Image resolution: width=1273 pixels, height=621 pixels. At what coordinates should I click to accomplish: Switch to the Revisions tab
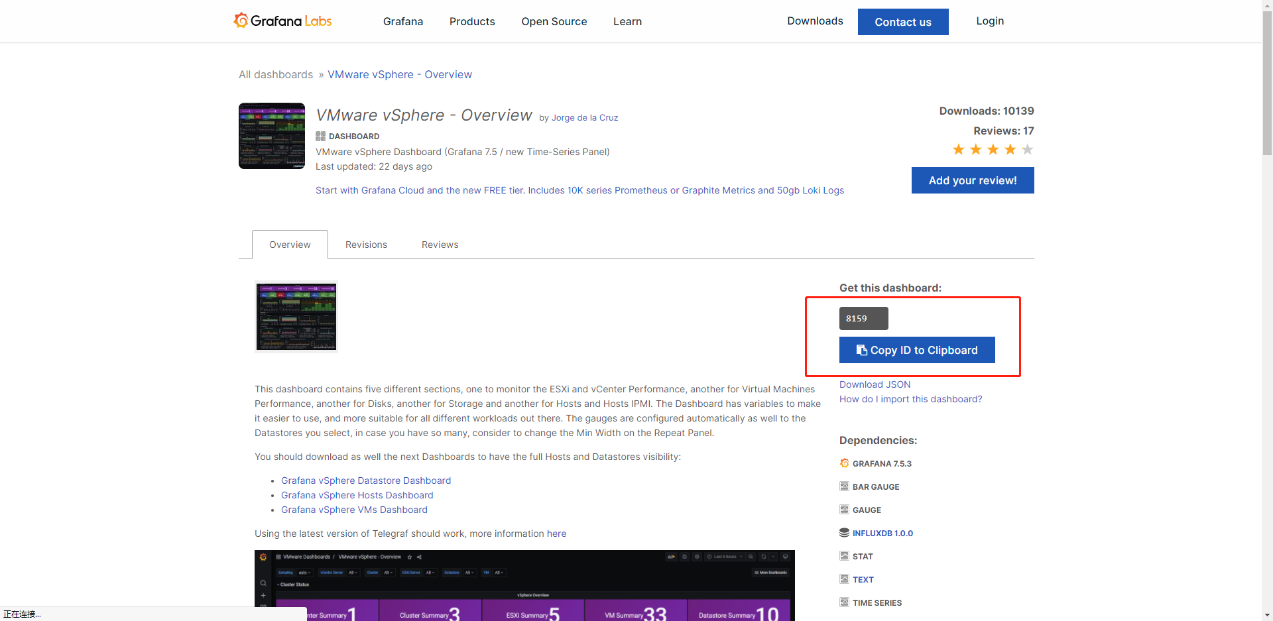[x=366, y=245]
